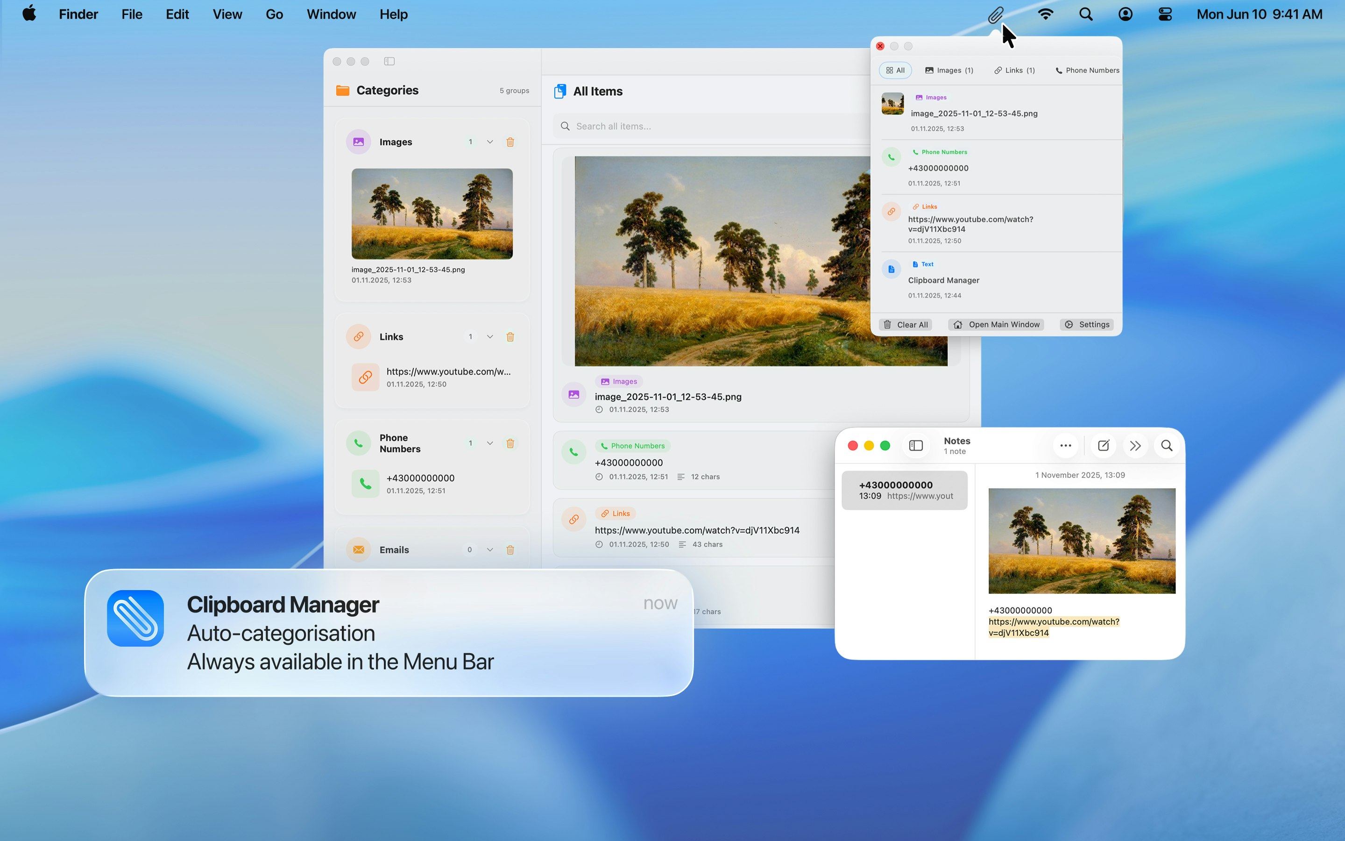The image size is (1345, 841).
Task: Switch to the Images tab in the popup
Action: coord(950,70)
